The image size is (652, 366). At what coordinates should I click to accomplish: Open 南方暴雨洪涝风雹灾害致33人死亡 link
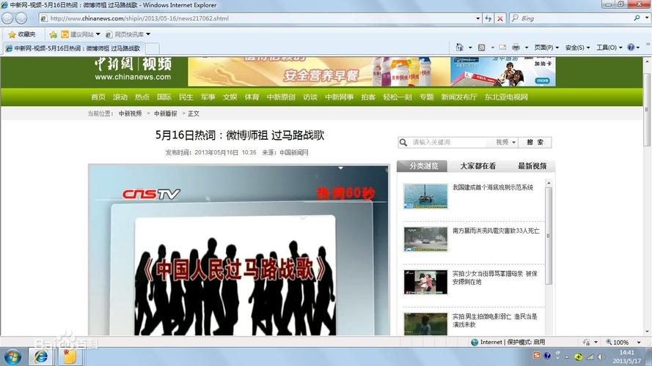click(x=496, y=231)
